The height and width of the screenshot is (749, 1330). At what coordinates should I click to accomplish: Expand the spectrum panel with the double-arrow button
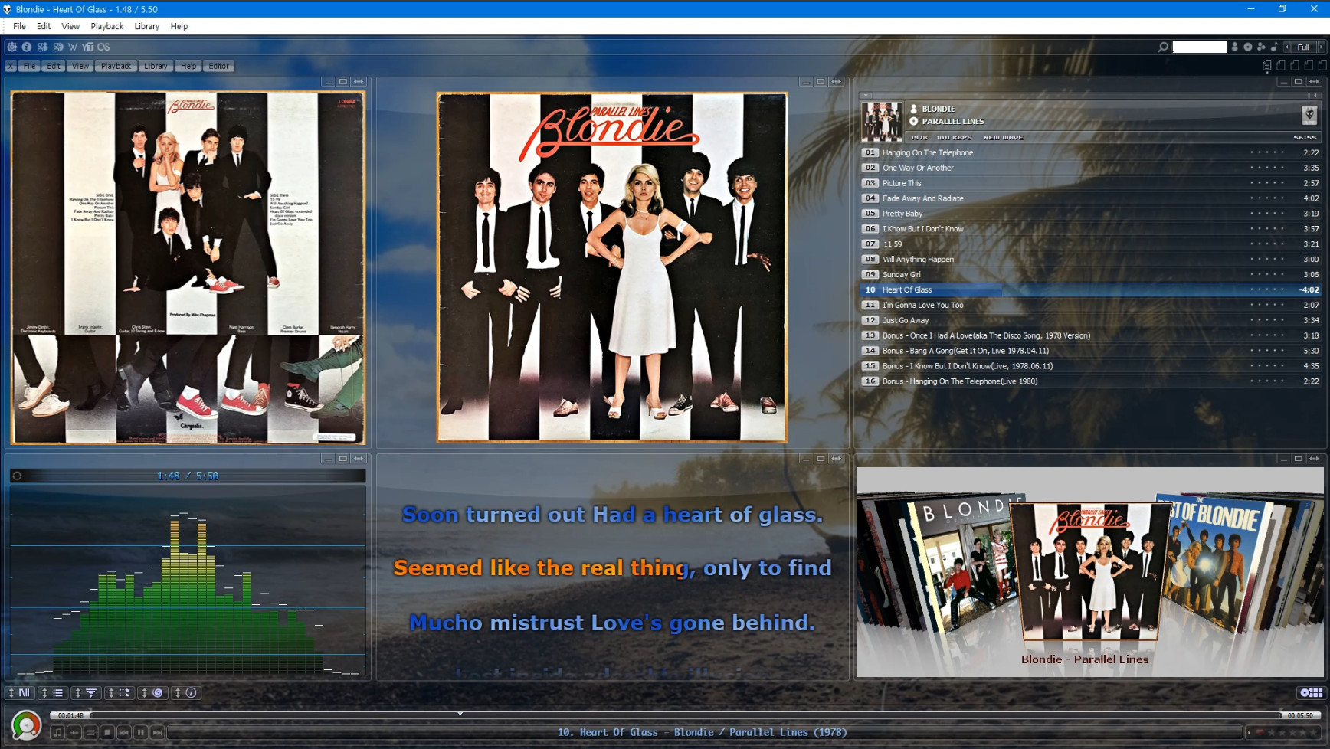359,458
